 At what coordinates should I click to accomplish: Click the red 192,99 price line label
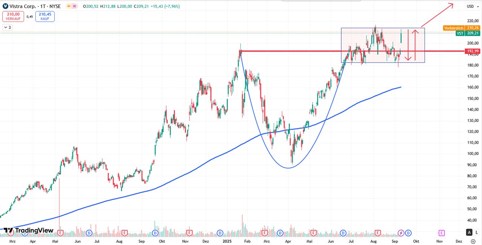[473, 51]
